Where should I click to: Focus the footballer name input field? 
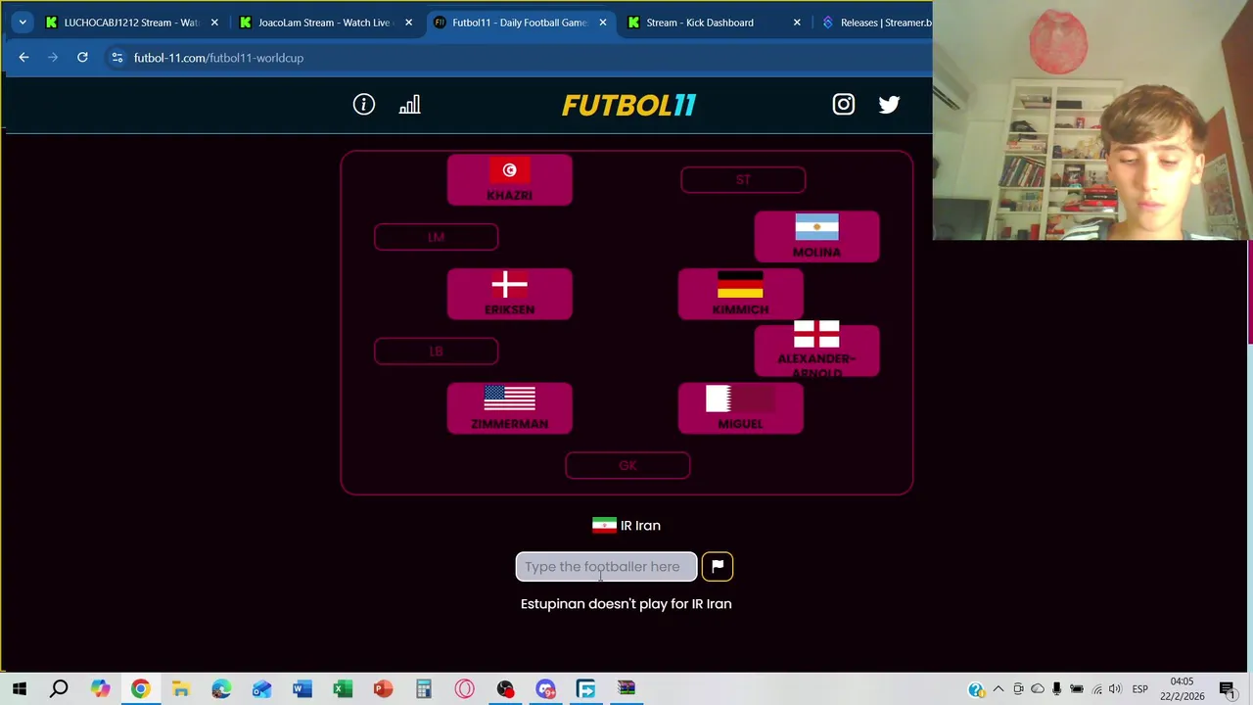[x=606, y=566]
